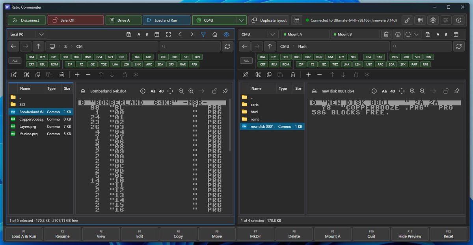Toggle the blue filter funnel icon in the left pane

(x=203, y=34)
